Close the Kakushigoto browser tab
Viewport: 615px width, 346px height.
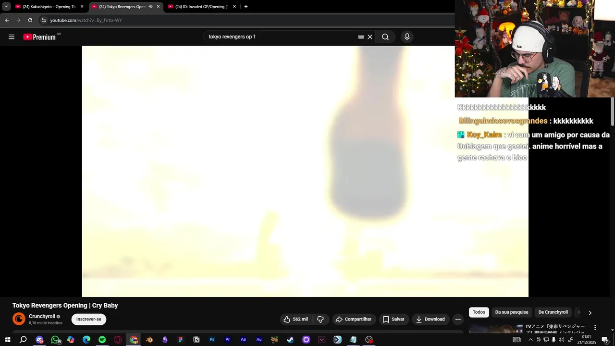coord(82,7)
